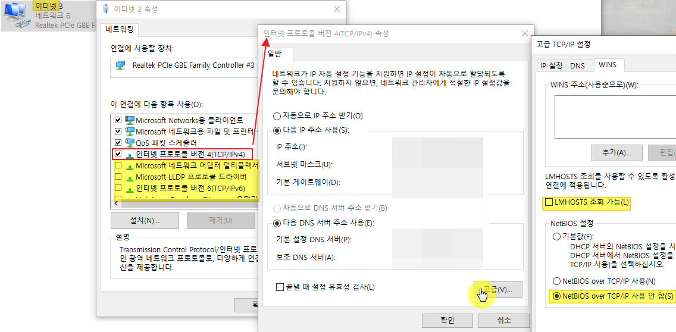Enable LMHOSTS 조회 가능(L) checkbox
The height and width of the screenshot is (332, 676).
click(x=549, y=202)
